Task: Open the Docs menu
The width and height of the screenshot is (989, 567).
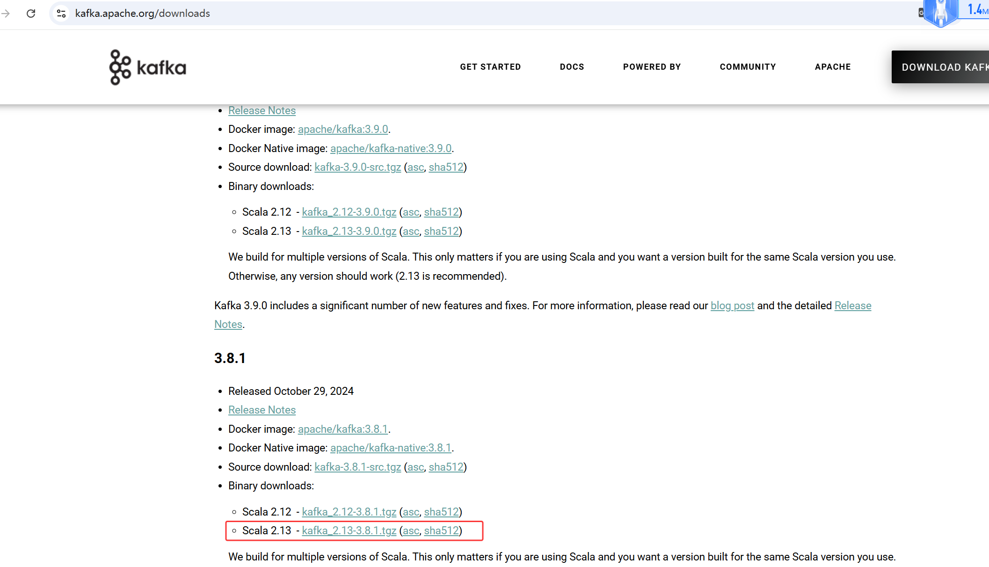Action: coord(572,67)
